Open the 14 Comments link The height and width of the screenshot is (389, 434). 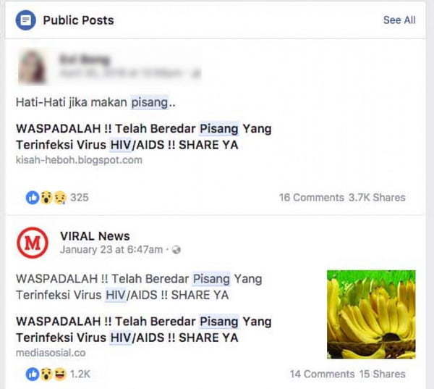tap(322, 375)
